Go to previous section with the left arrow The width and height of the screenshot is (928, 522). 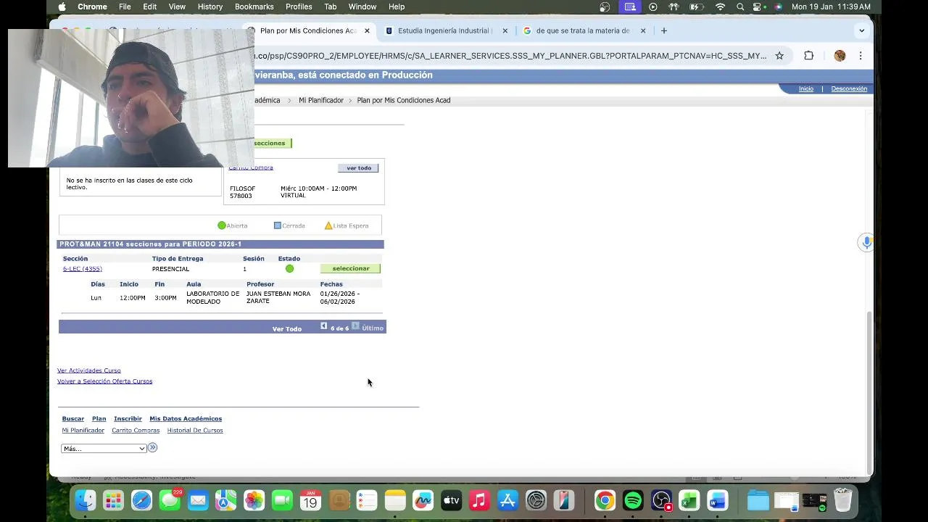click(x=323, y=326)
